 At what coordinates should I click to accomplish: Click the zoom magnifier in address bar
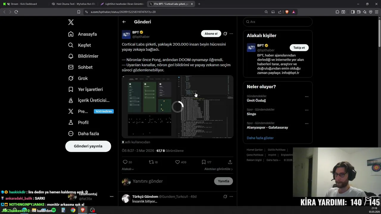click(x=266, y=12)
